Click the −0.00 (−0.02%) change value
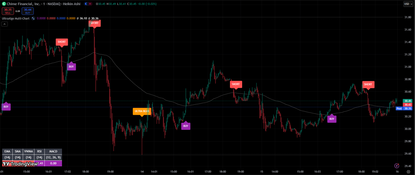Screen dimensions: 415x175 [146, 3]
